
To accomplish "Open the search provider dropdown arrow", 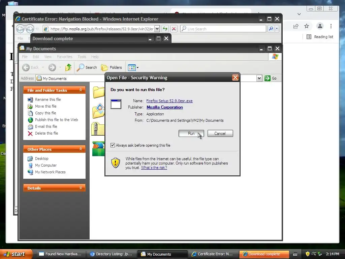I will 277,29.
